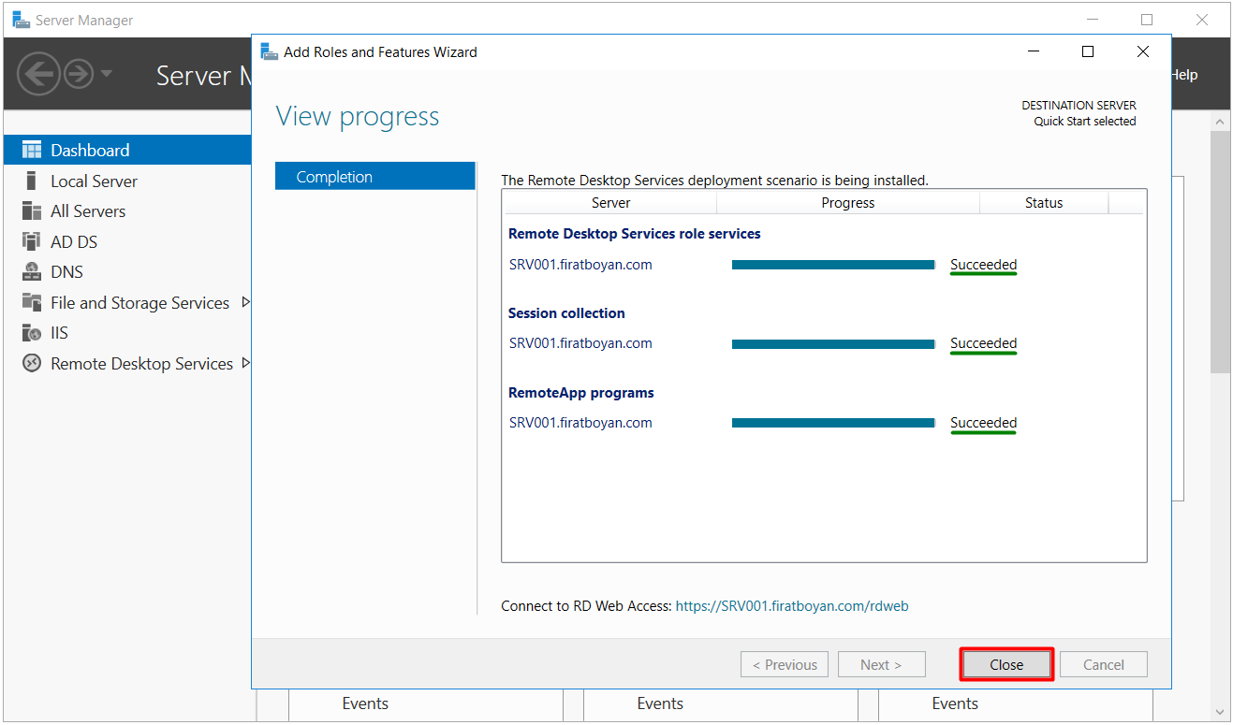This screenshot has width=1233, height=725.
Task: Select the Completion step in wizard
Action: click(375, 176)
